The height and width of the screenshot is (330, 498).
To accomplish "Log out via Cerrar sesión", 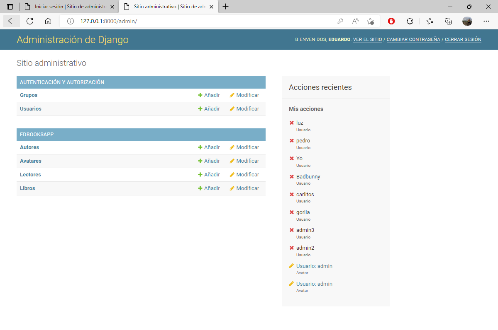I will pyautogui.click(x=463, y=40).
